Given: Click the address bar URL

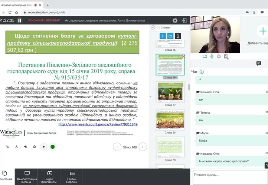Looking at the screenshot, I should (47, 12).
